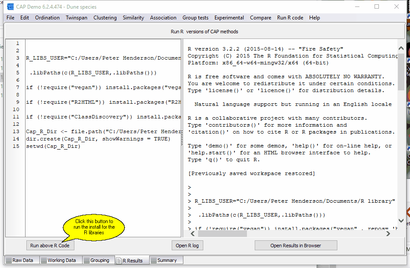This screenshot has width=410, height=268.
Task: Open the File menu
Action: point(10,18)
